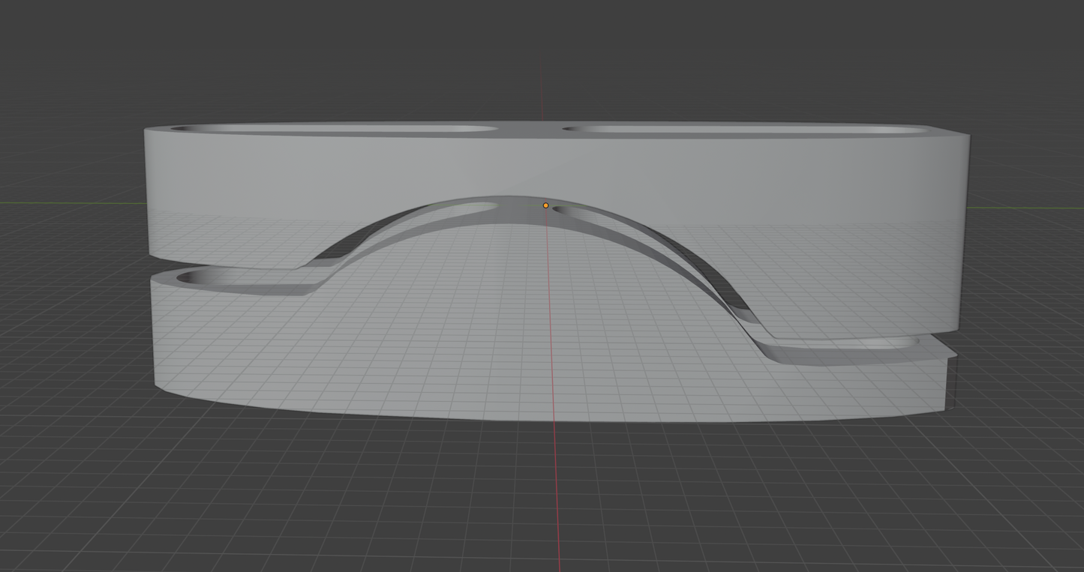Screen dimensions: 1084x572
Task: Select the right oval hole on top face
Action: click(x=743, y=130)
